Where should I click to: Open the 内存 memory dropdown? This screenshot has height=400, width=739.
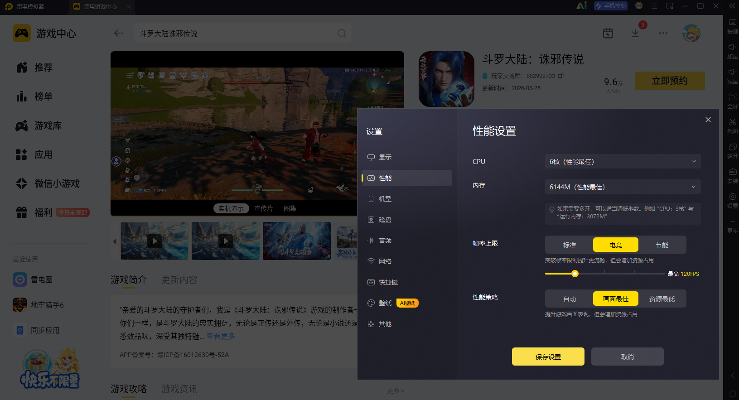pyautogui.click(x=623, y=187)
